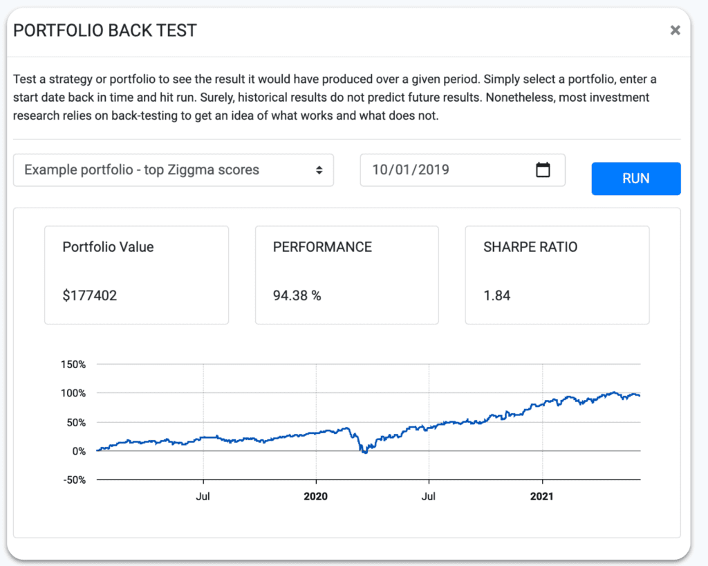Click the 2020 x-axis label
Image resolution: width=708 pixels, height=566 pixels.
tap(315, 496)
